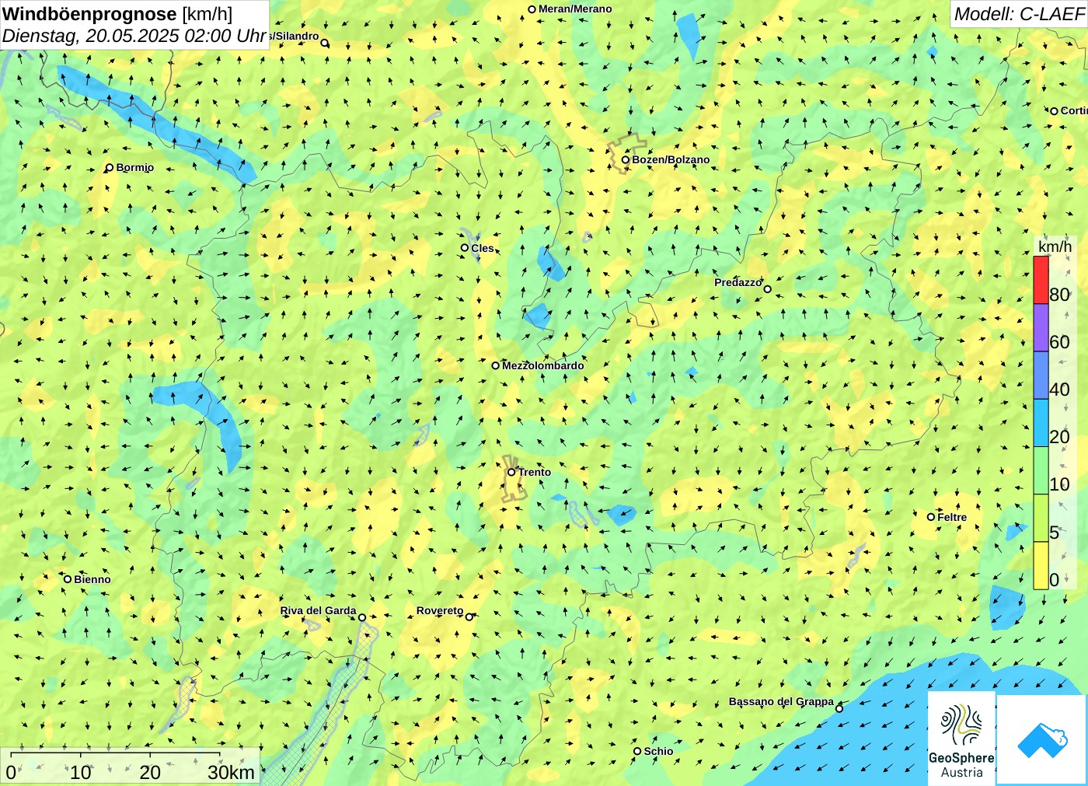Click the Riva del Garda marker
This screenshot has width=1088, height=786.
362,617
